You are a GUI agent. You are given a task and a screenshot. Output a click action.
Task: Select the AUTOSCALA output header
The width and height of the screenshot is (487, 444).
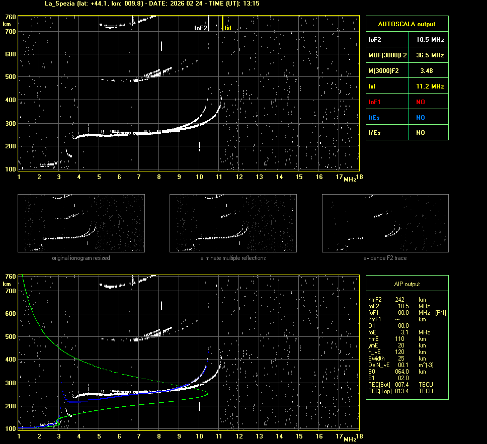pos(407,24)
